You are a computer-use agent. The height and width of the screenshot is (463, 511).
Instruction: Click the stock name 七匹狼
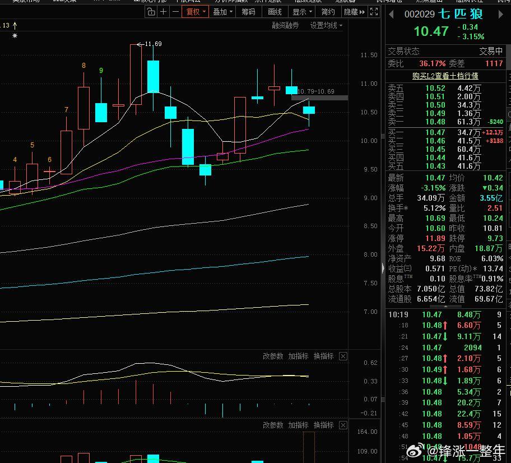click(x=460, y=14)
